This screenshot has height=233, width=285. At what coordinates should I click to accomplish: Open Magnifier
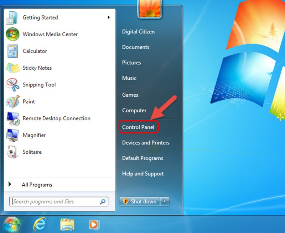[x=34, y=135]
